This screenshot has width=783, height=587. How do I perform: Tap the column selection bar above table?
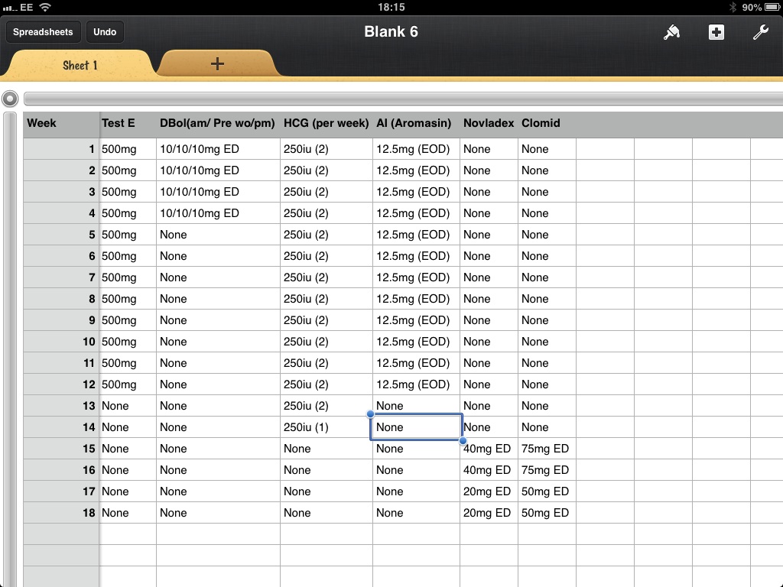pos(403,99)
